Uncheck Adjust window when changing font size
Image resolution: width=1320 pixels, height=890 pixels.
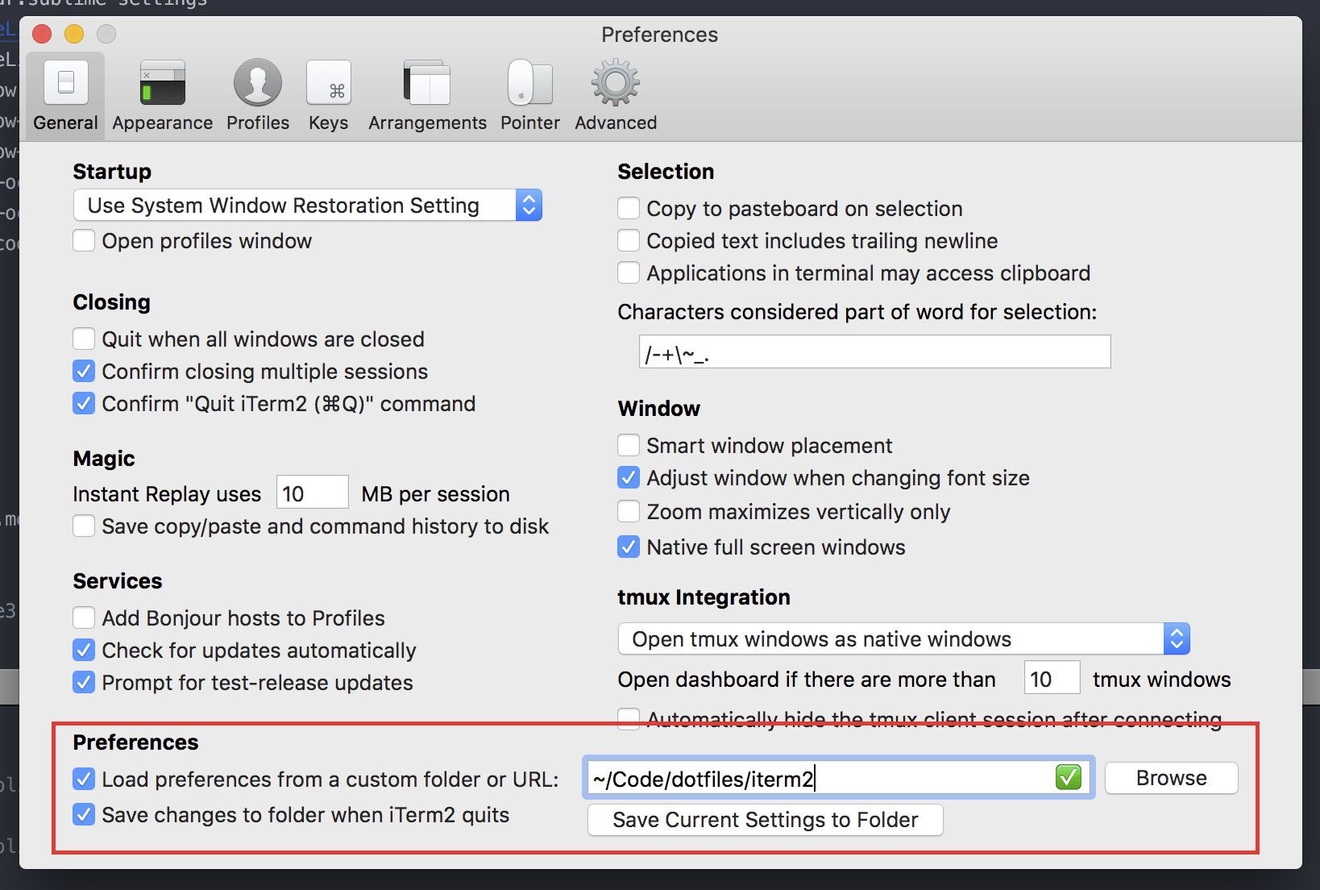point(629,478)
